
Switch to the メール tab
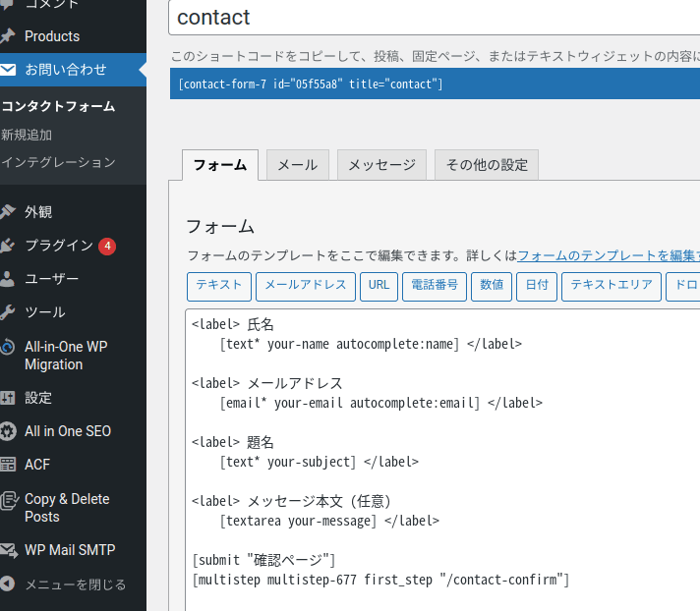tap(298, 165)
